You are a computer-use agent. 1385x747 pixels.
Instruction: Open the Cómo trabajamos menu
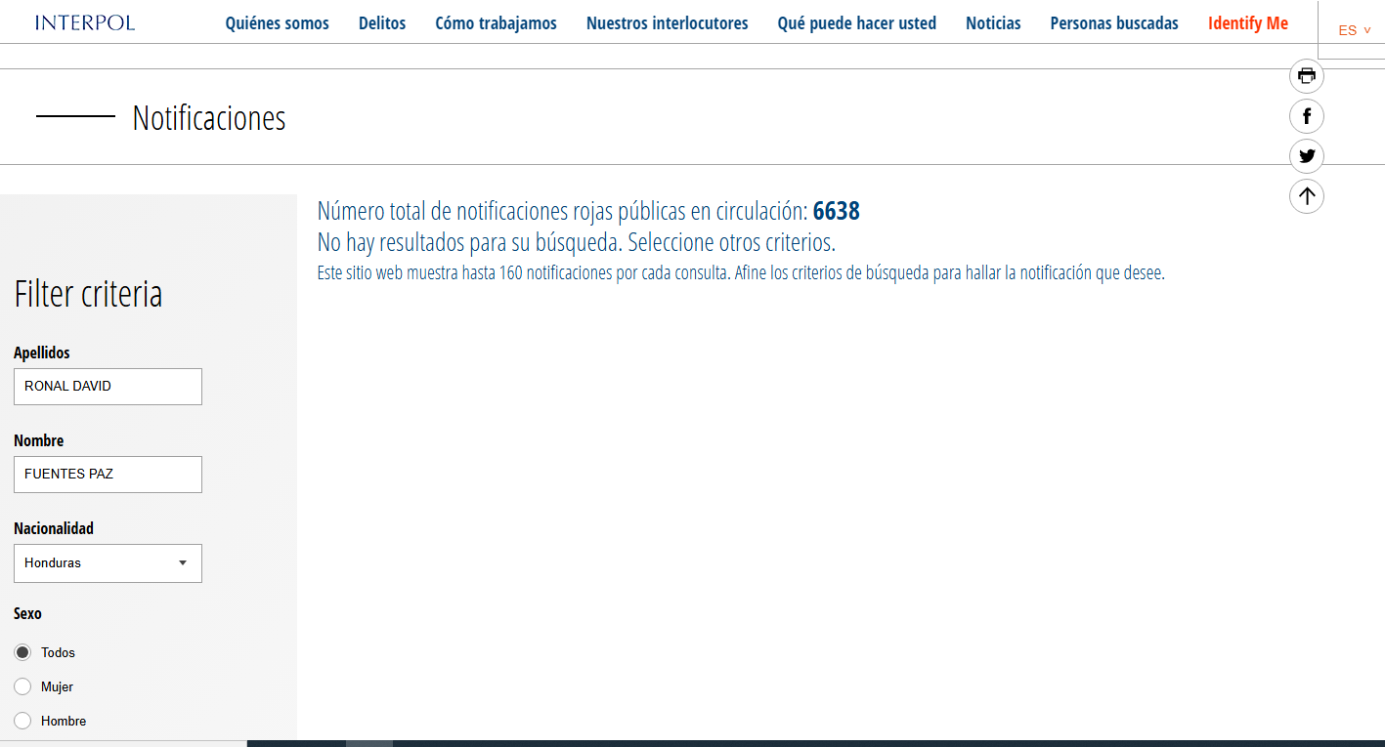point(496,23)
